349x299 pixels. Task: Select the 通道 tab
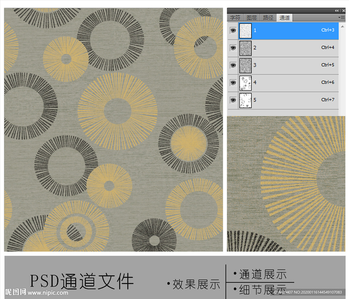tap(285, 18)
